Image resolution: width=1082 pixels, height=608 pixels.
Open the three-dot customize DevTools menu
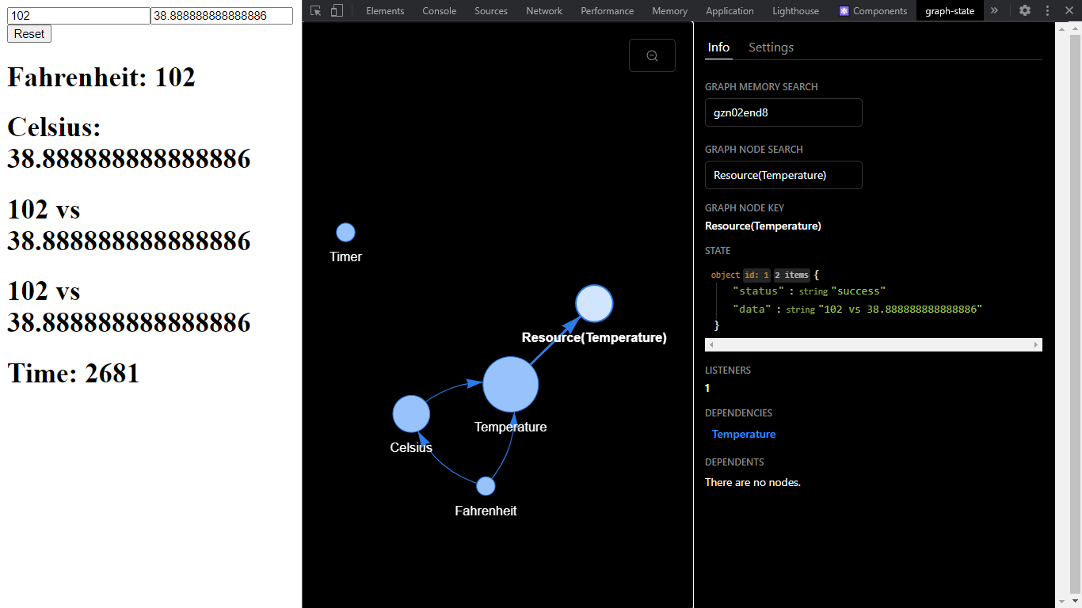tap(1047, 10)
